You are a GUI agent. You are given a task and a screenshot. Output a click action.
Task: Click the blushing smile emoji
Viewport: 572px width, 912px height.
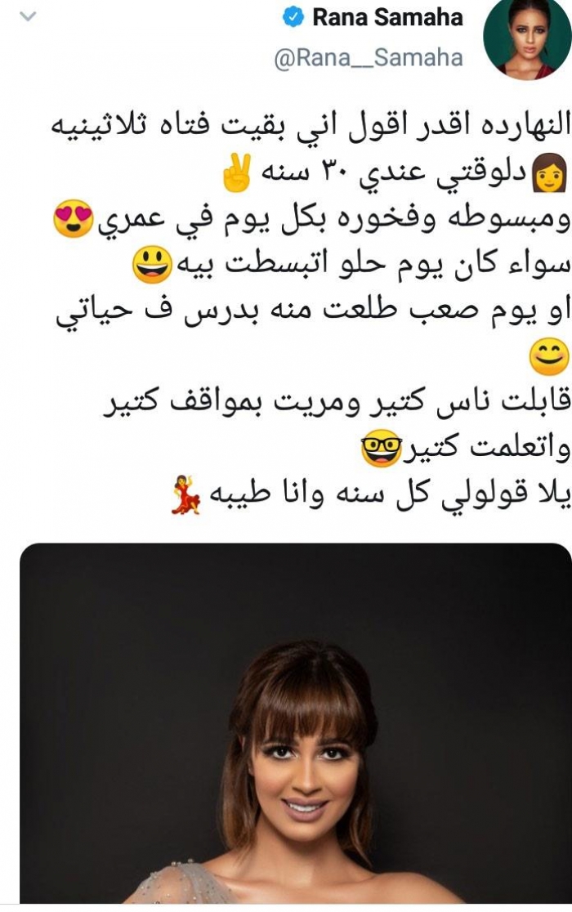[549, 356]
